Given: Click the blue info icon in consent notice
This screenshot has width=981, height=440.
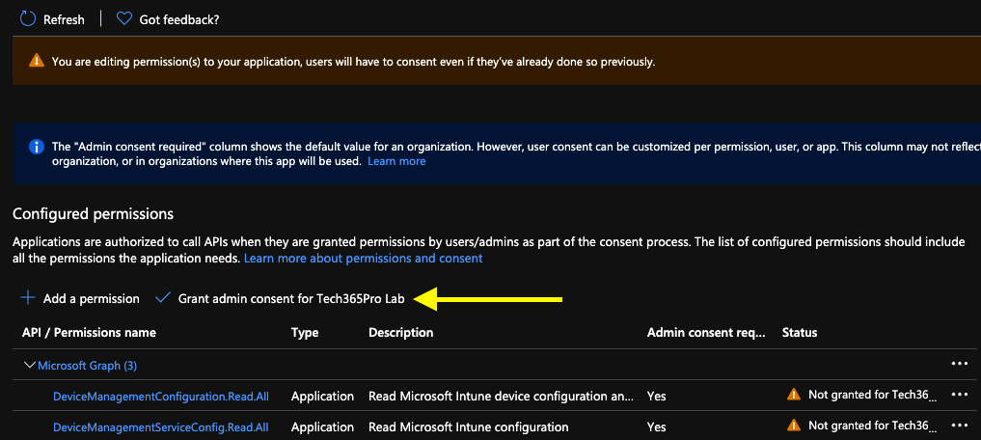Looking at the screenshot, I should pos(37,147).
